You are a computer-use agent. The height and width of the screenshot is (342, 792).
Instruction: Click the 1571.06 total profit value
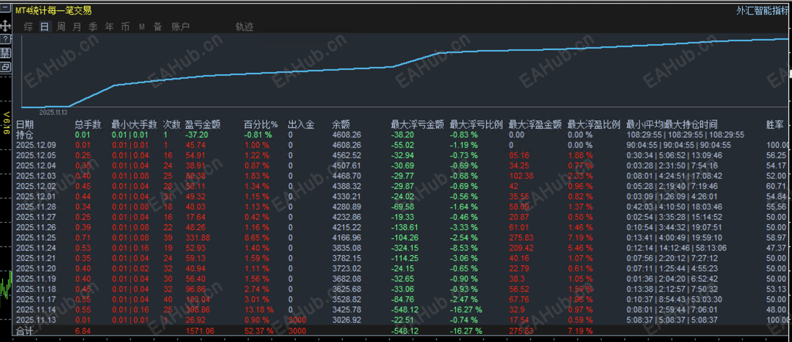pyautogui.click(x=200, y=331)
